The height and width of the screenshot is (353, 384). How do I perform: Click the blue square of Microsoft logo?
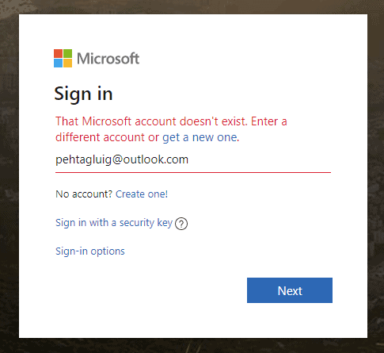58,63
